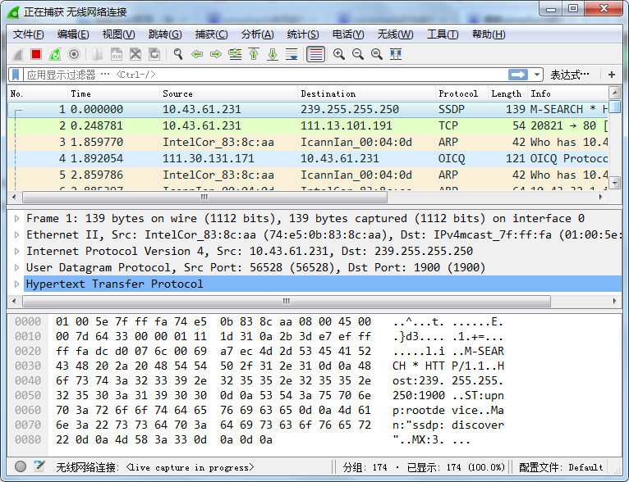Expand Internet Protocol Version 4 node

pyautogui.click(x=16, y=252)
